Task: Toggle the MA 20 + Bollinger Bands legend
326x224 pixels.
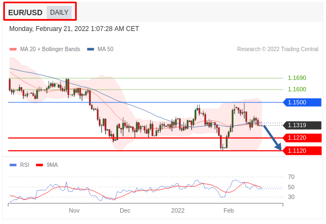Action: [x=45, y=49]
